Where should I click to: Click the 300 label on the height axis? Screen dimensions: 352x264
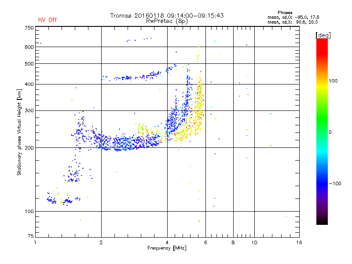(29, 111)
